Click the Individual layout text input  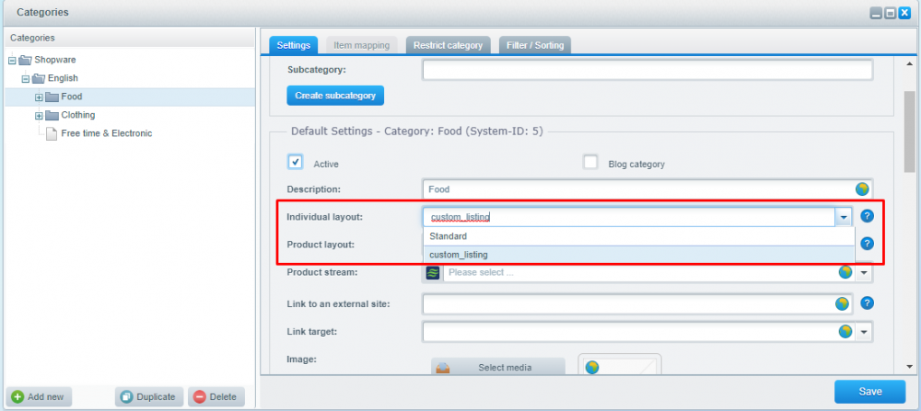pyautogui.click(x=629, y=217)
